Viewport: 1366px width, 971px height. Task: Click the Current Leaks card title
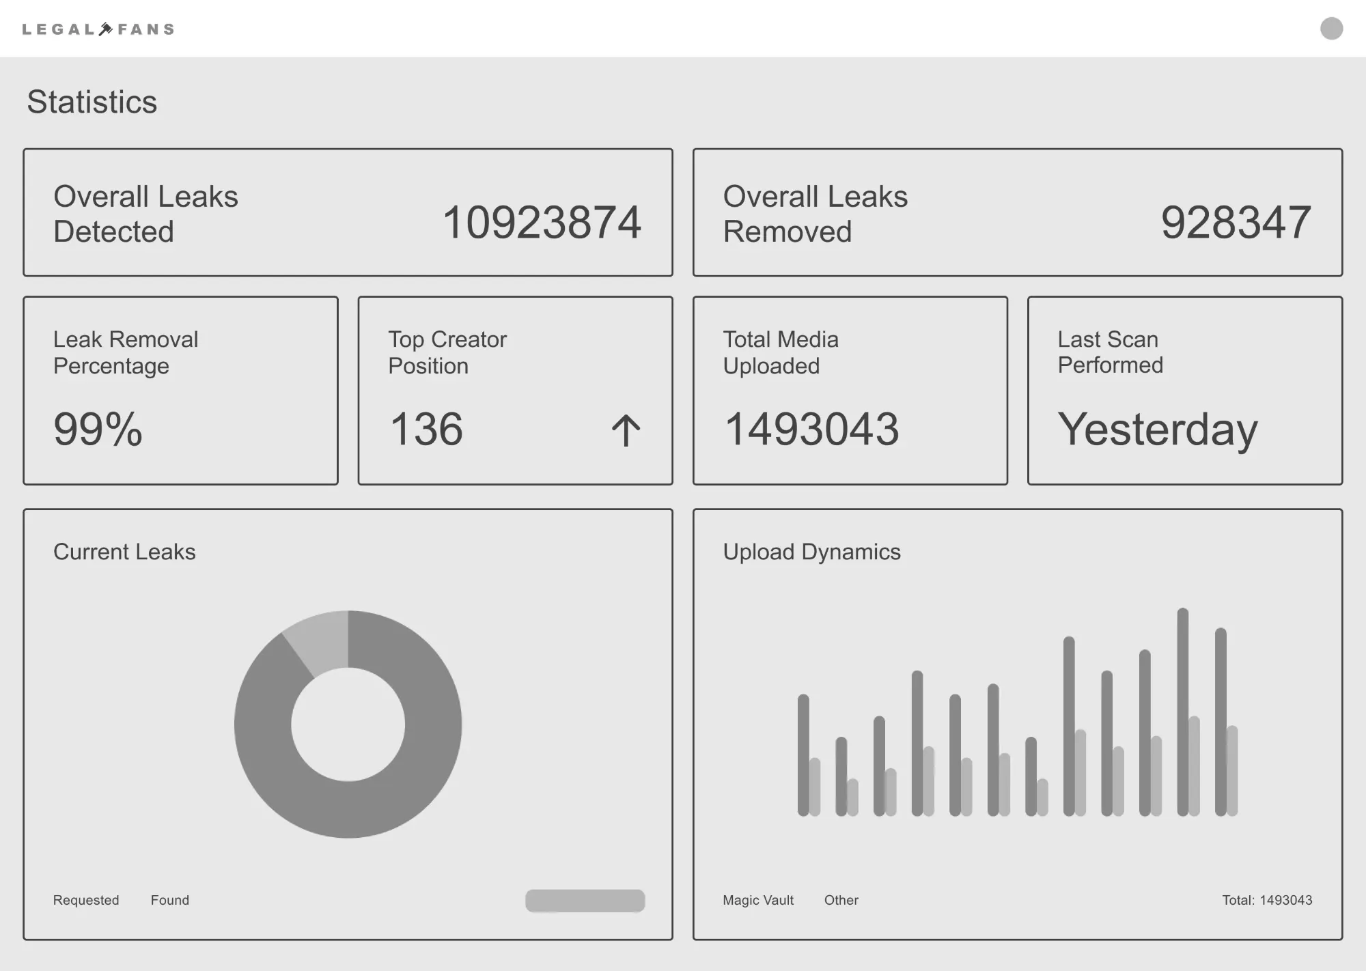[124, 552]
